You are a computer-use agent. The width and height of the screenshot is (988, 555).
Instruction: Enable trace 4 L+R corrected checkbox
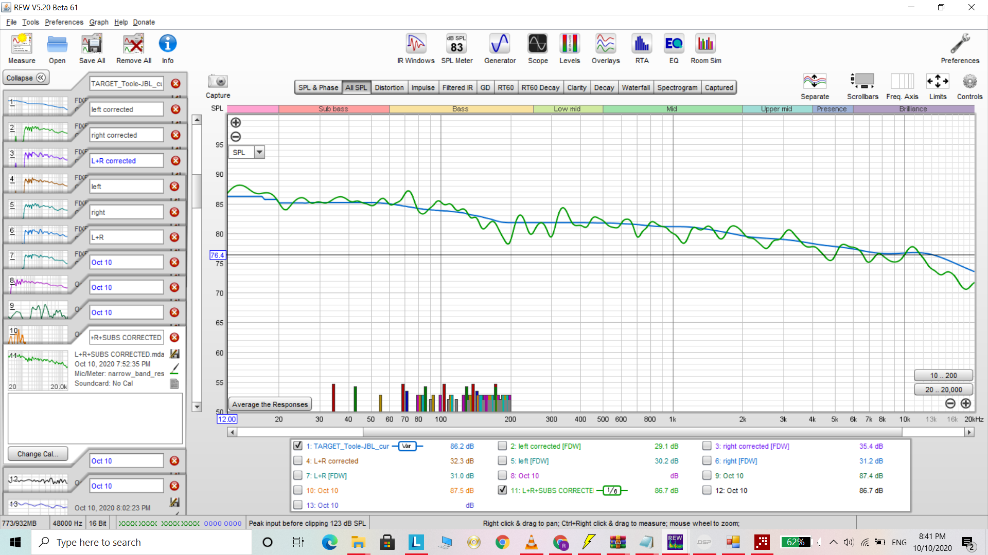(x=297, y=460)
